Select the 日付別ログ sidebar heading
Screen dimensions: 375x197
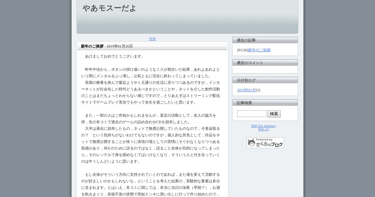246,80
